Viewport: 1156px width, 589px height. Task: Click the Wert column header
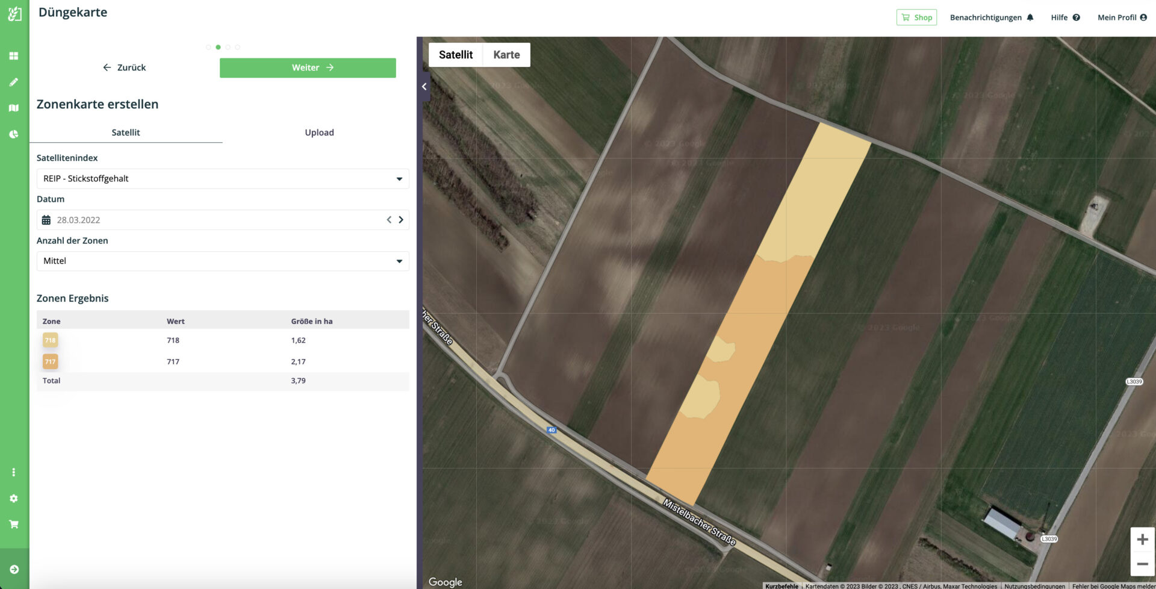click(176, 322)
